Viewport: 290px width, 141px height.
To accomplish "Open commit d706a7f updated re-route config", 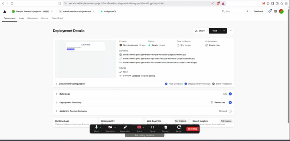I will click(139, 76).
